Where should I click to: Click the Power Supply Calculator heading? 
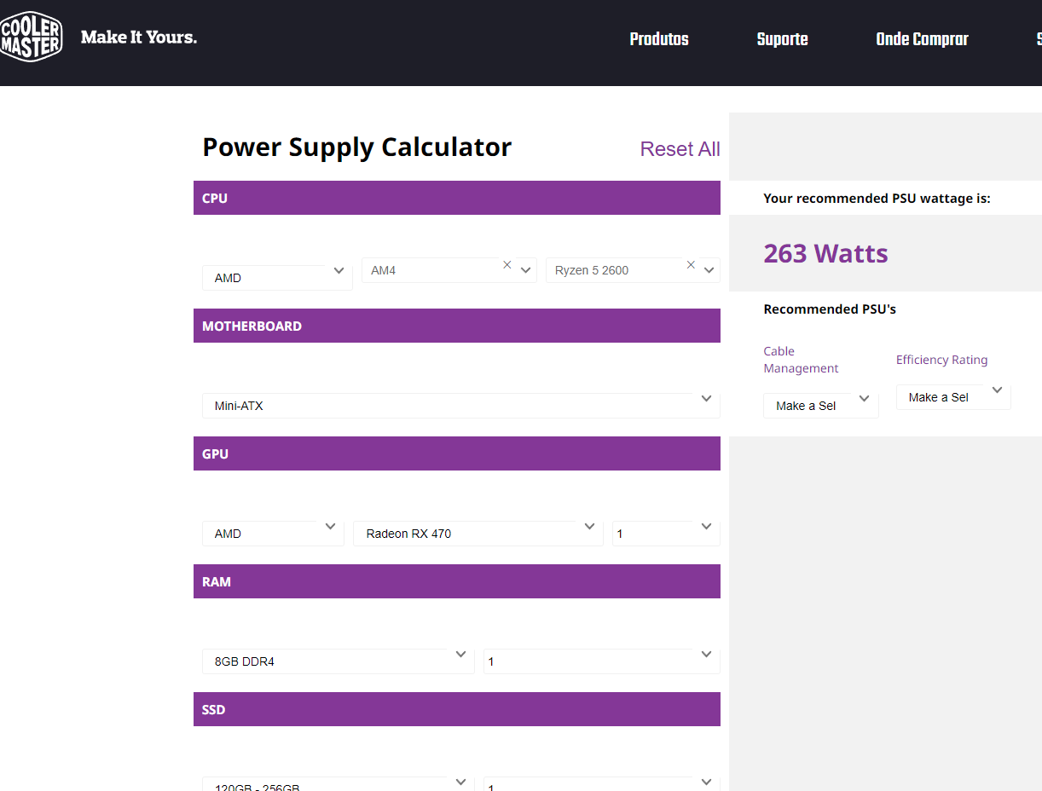coord(356,147)
